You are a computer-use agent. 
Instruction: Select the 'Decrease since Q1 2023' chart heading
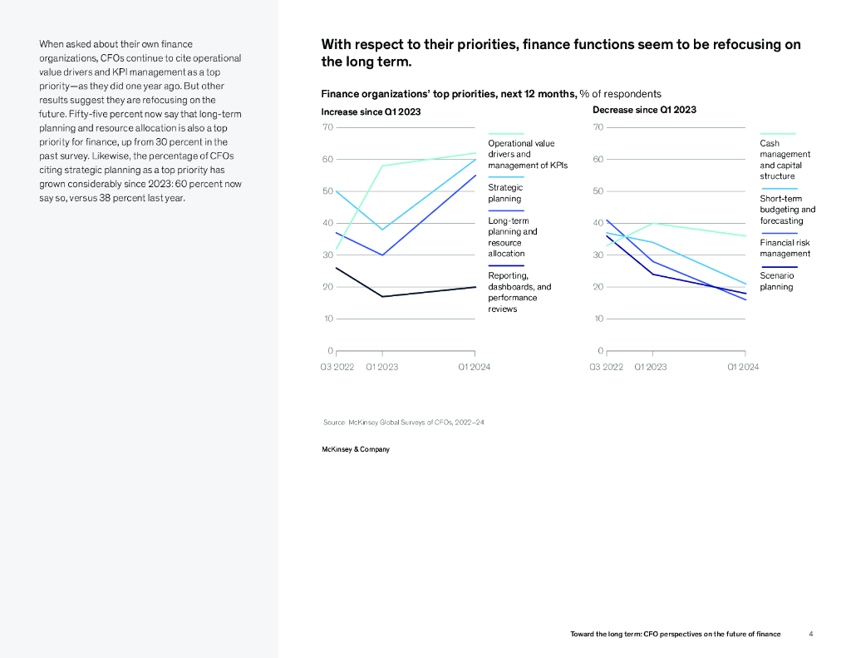tap(644, 110)
